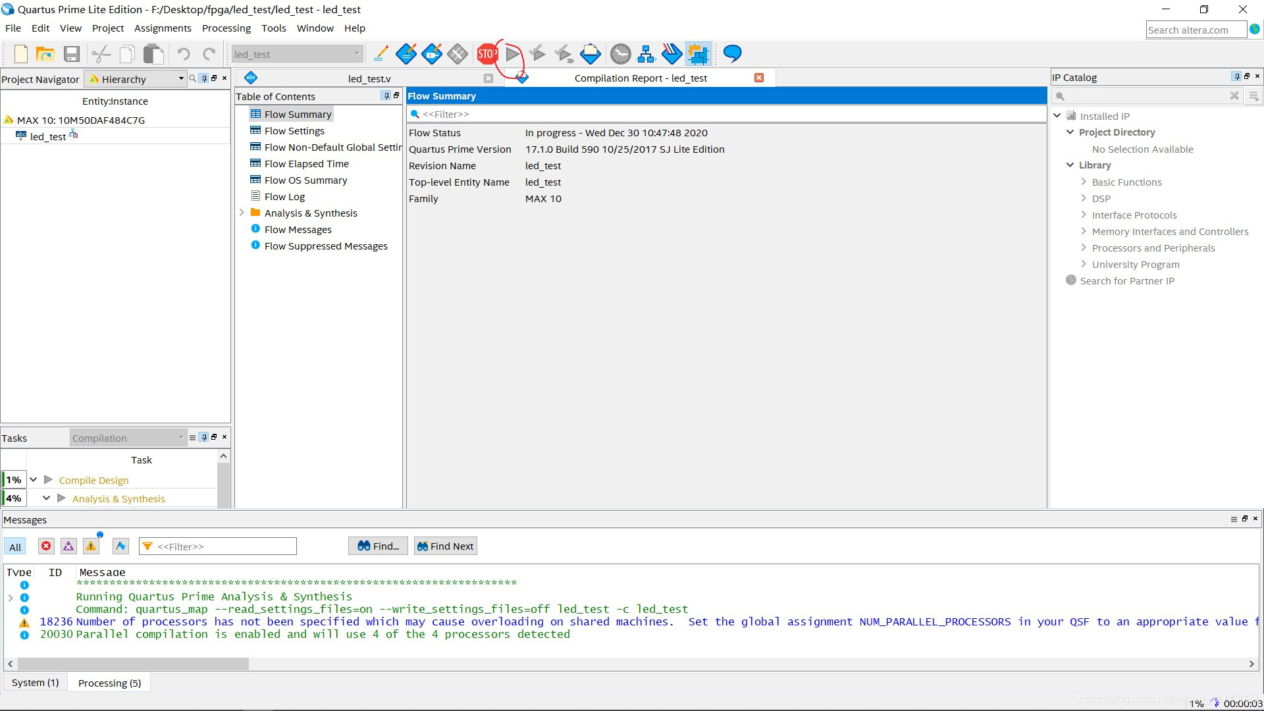Expand the Analysis & Synthesis report folder
The width and height of the screenshot is (1264, 711).
242,213
